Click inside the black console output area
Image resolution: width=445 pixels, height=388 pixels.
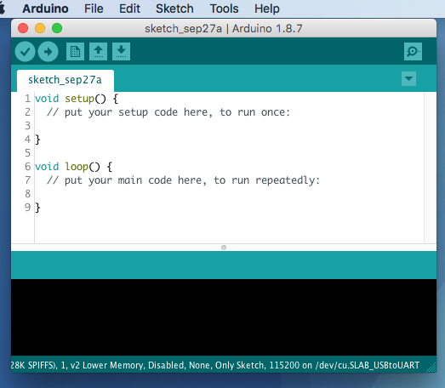(224, 317)
